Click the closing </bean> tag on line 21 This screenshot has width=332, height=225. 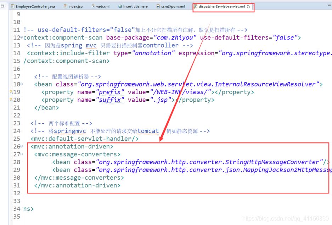point(46,108)
